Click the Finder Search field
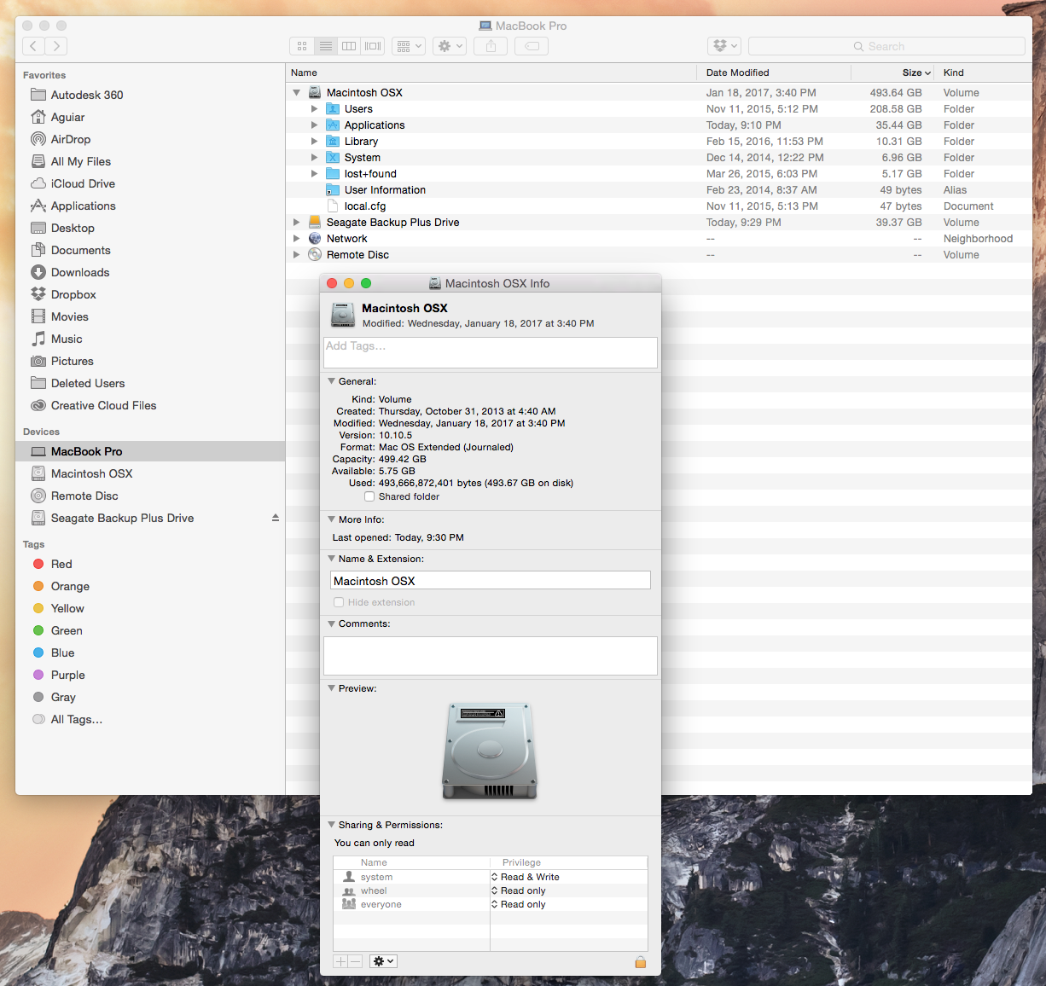This screenshot has height=986, width=1046. pyautogui.click(x=886, y=46)
